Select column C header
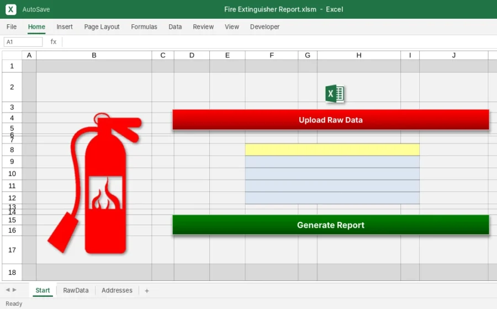The height and width of the screenshot is (309, 497). (x=163, y=55)
